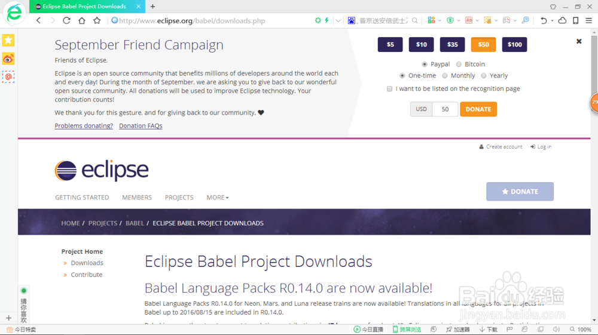Check 'I want to be listed on the recognition page'
The height and width of the screenshot is (335, 598).
389,89
